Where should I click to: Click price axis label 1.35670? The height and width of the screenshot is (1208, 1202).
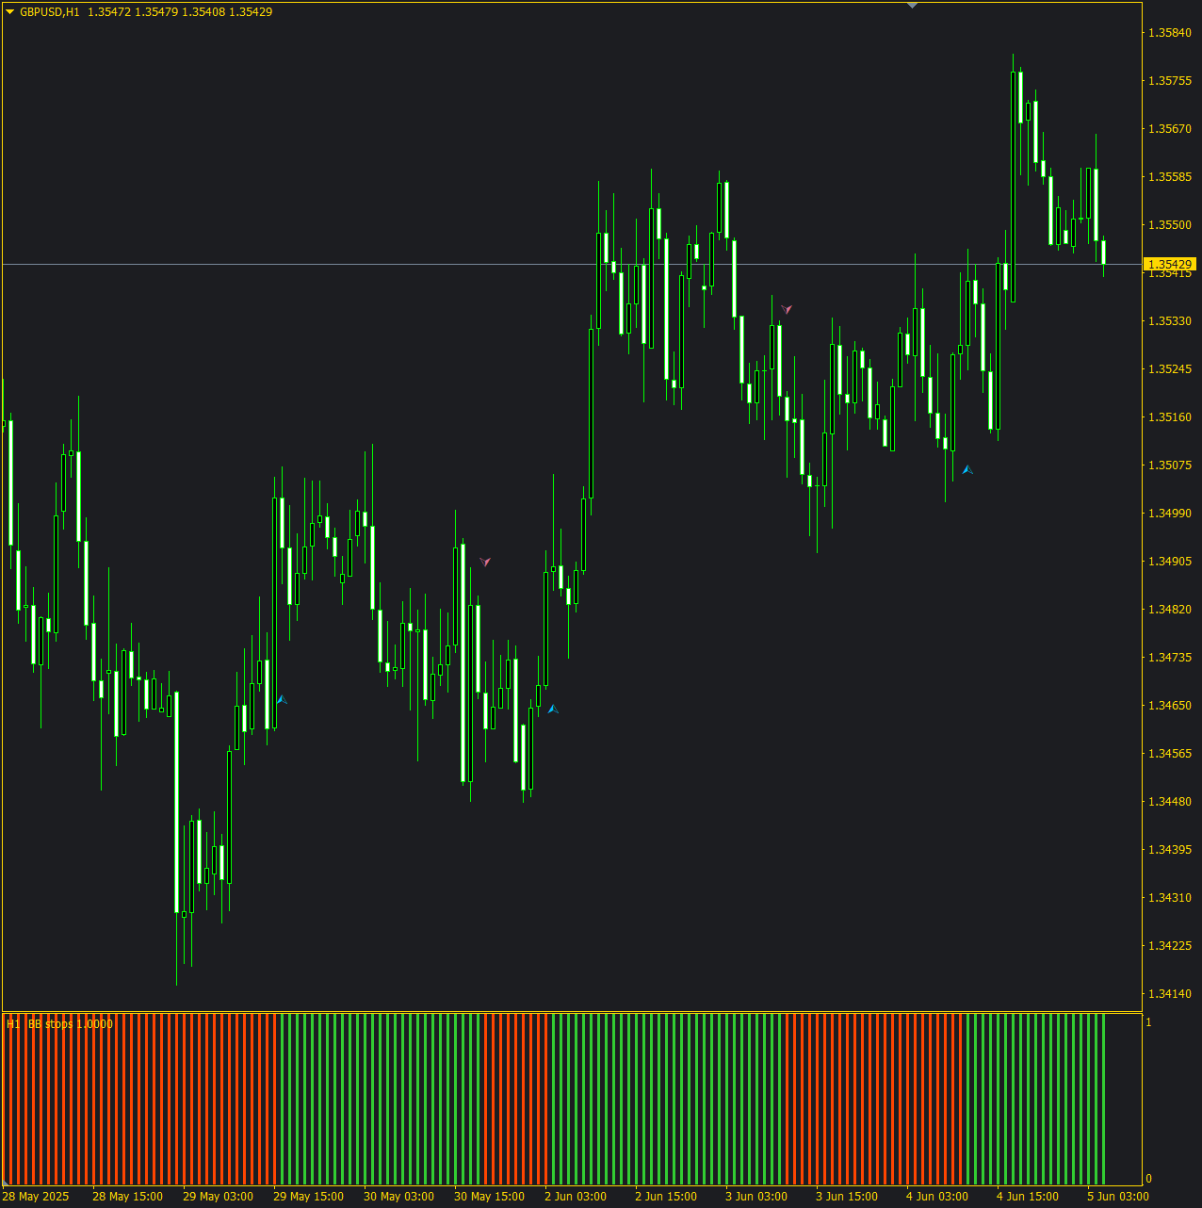point(1169,129)
